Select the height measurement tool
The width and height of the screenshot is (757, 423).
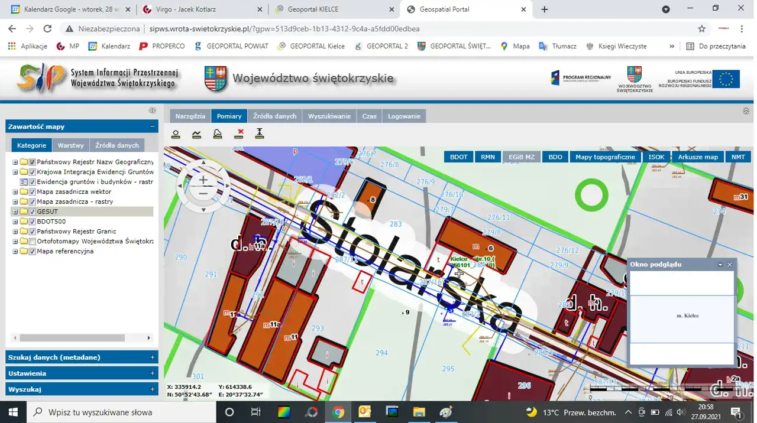(259, 134)
